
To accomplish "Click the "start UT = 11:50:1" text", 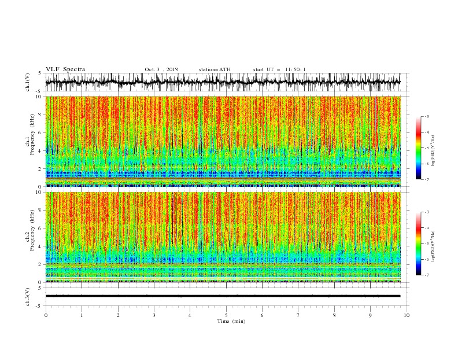I will [279, 69].
